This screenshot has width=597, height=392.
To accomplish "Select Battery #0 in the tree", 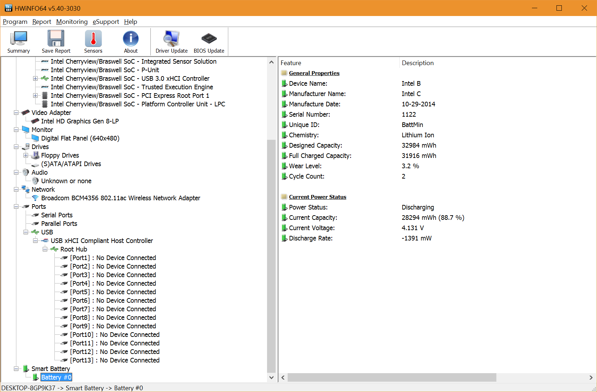I will 56,377.
